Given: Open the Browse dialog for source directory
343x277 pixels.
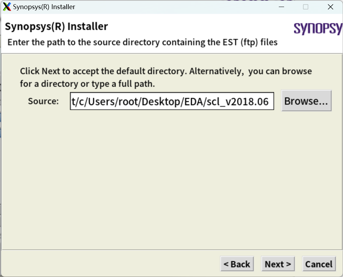Looking at the screenshot, I should coord(306,101).
